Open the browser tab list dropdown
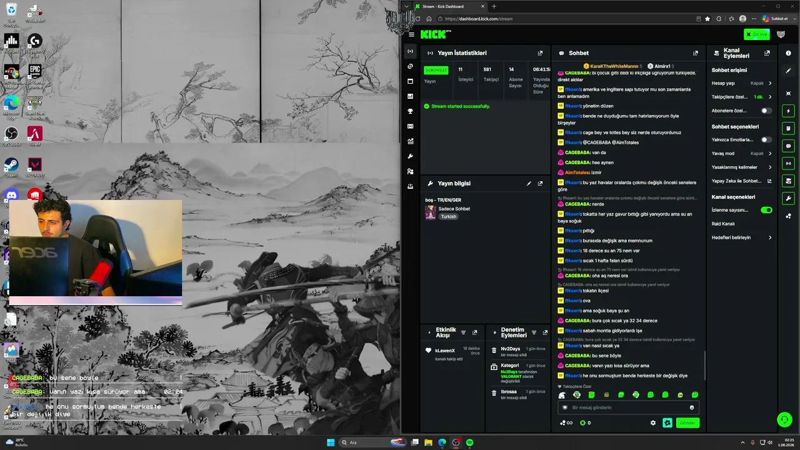 point(407,6)
